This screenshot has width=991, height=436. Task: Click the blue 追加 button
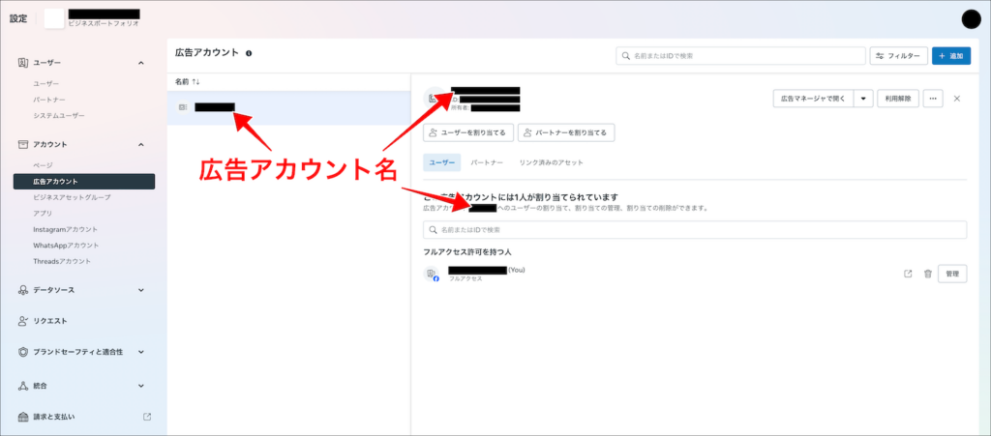(951, 56)
